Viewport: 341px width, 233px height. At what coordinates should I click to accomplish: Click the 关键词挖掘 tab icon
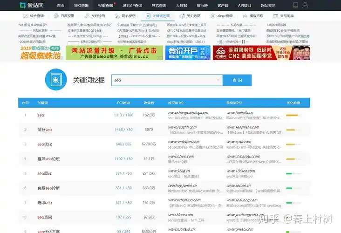click(x=148, y=16)
